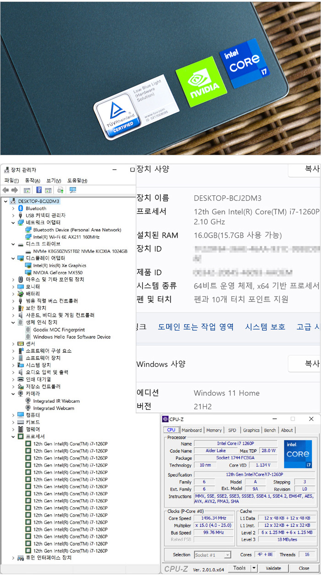The image size is (321, 576).
Task: Select Intel(R) Wi-Fi 6E AX211 160MHz device
Action: [x=66, y=237]
